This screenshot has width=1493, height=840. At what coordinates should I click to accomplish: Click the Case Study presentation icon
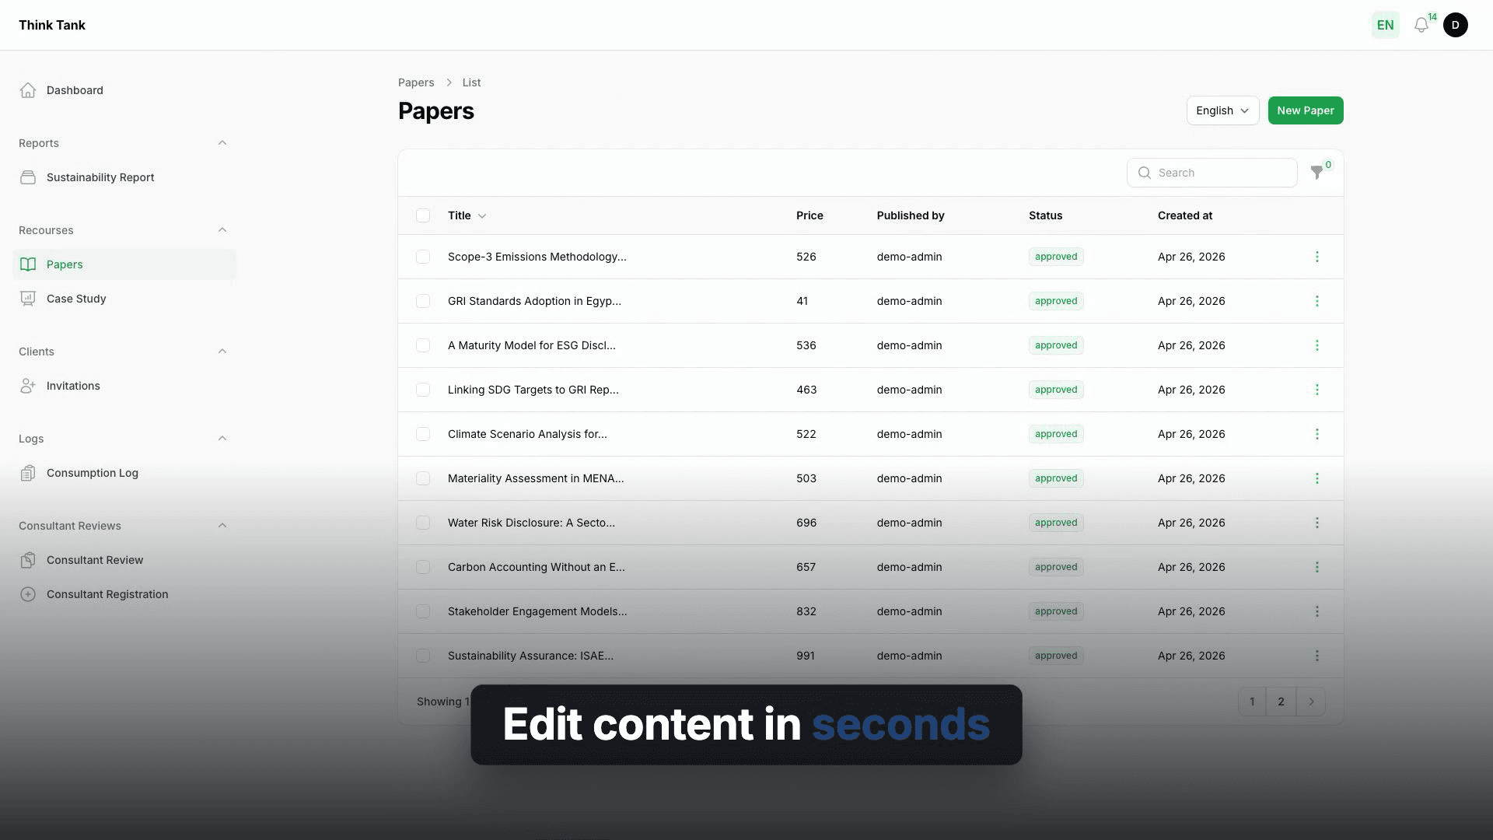(28, 299)
